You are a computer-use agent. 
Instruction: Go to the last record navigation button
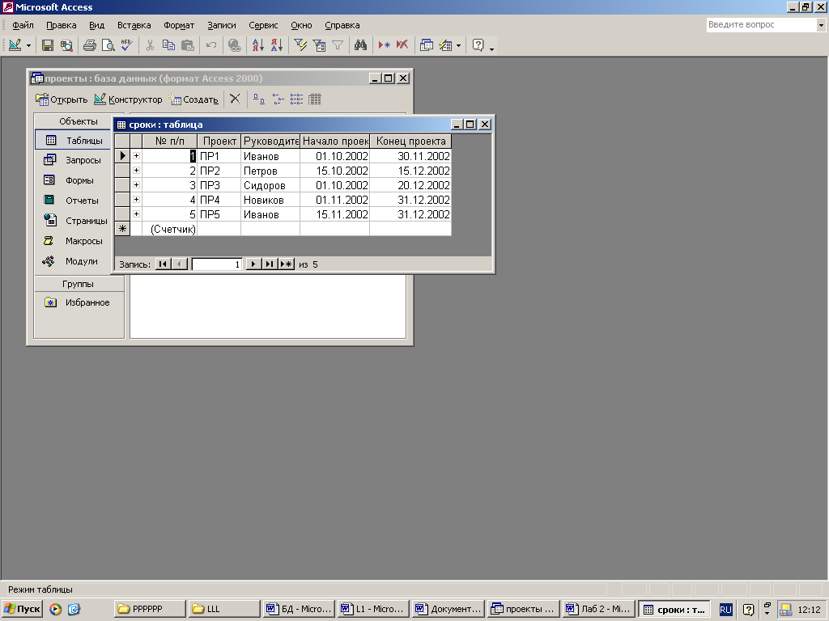[270, 264]
